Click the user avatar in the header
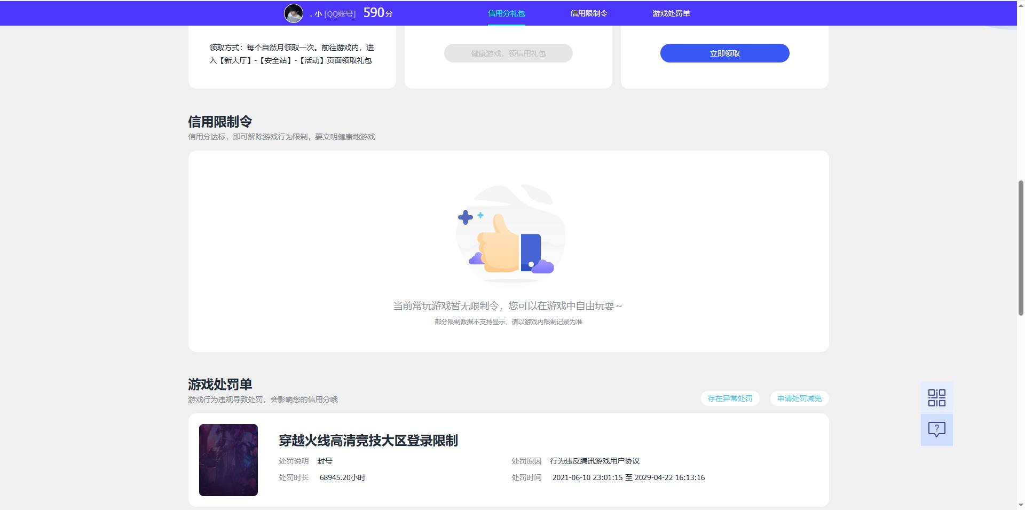This screenshot has width=1025, height=510. tap(294, 13)
